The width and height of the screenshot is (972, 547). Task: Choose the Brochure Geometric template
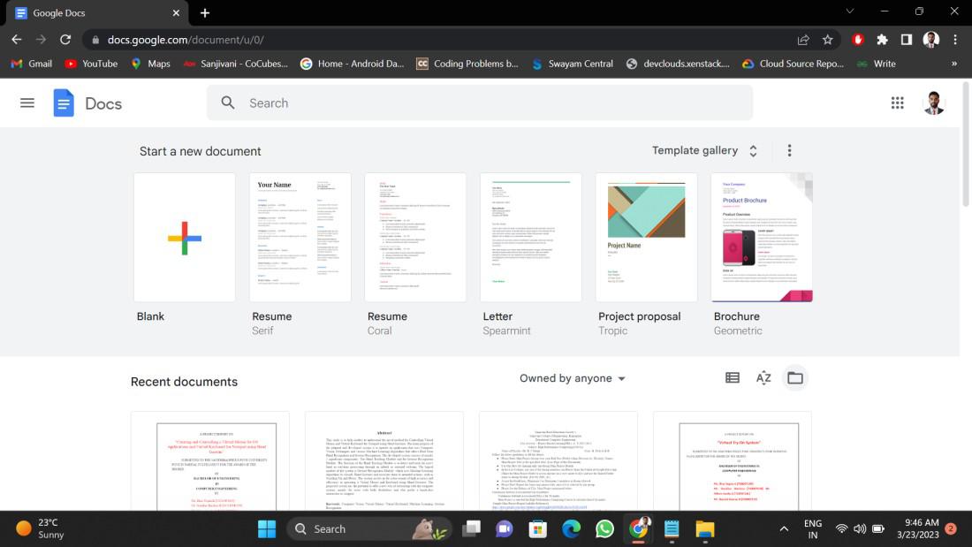(762, 238)
